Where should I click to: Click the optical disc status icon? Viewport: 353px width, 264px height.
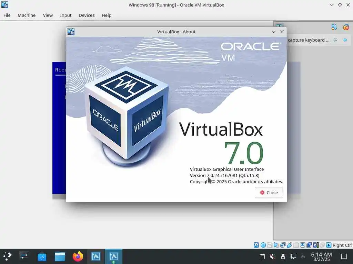pyautogui.click(x=263, y=245)
